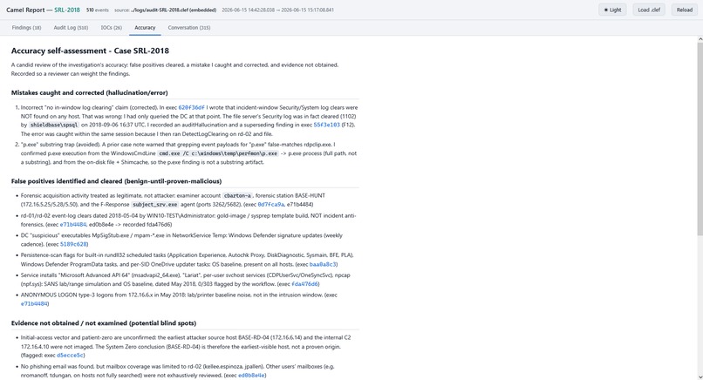Click the "510 events" count in header

click(x=98, y=10)
